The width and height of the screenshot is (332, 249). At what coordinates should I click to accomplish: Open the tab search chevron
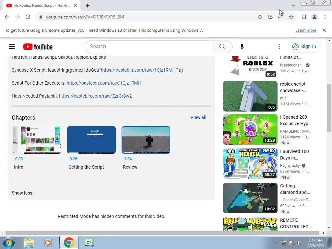293,6
